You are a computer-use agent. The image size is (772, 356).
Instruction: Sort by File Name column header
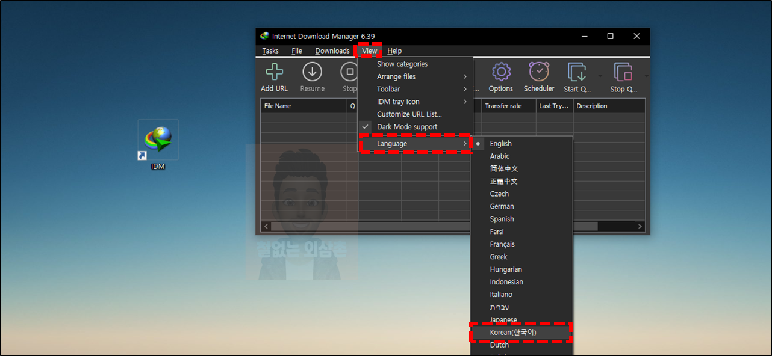304,106
